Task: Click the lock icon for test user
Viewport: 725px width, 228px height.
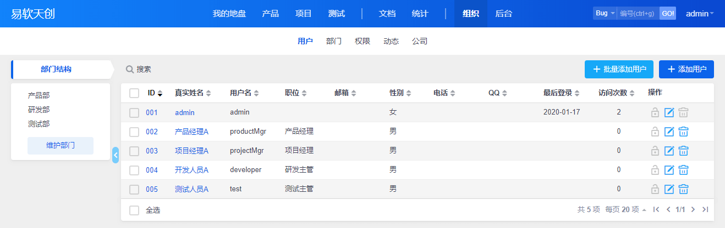Action: (655, 189)
